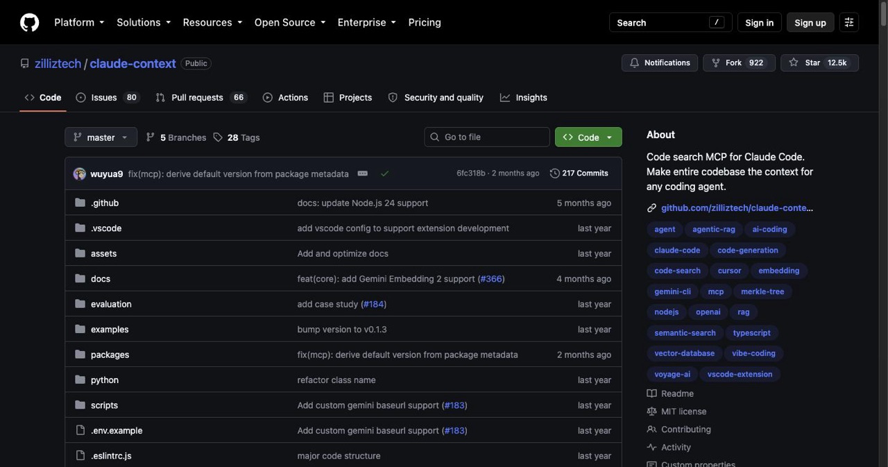This screenshot has width=888, height=467.
Task: Click the Sign in button
Action: click(759, 22)
